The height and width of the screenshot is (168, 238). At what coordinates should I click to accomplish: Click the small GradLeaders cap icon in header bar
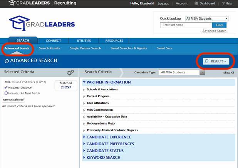point(12,3)
